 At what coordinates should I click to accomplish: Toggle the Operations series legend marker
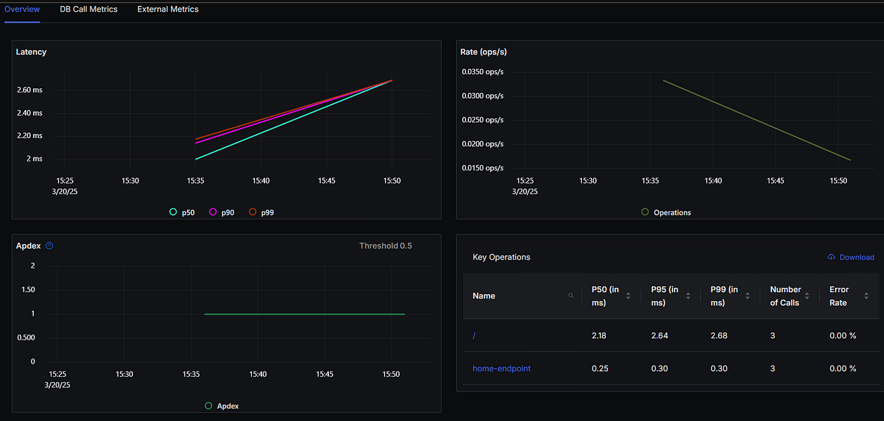tap(645, 212)
